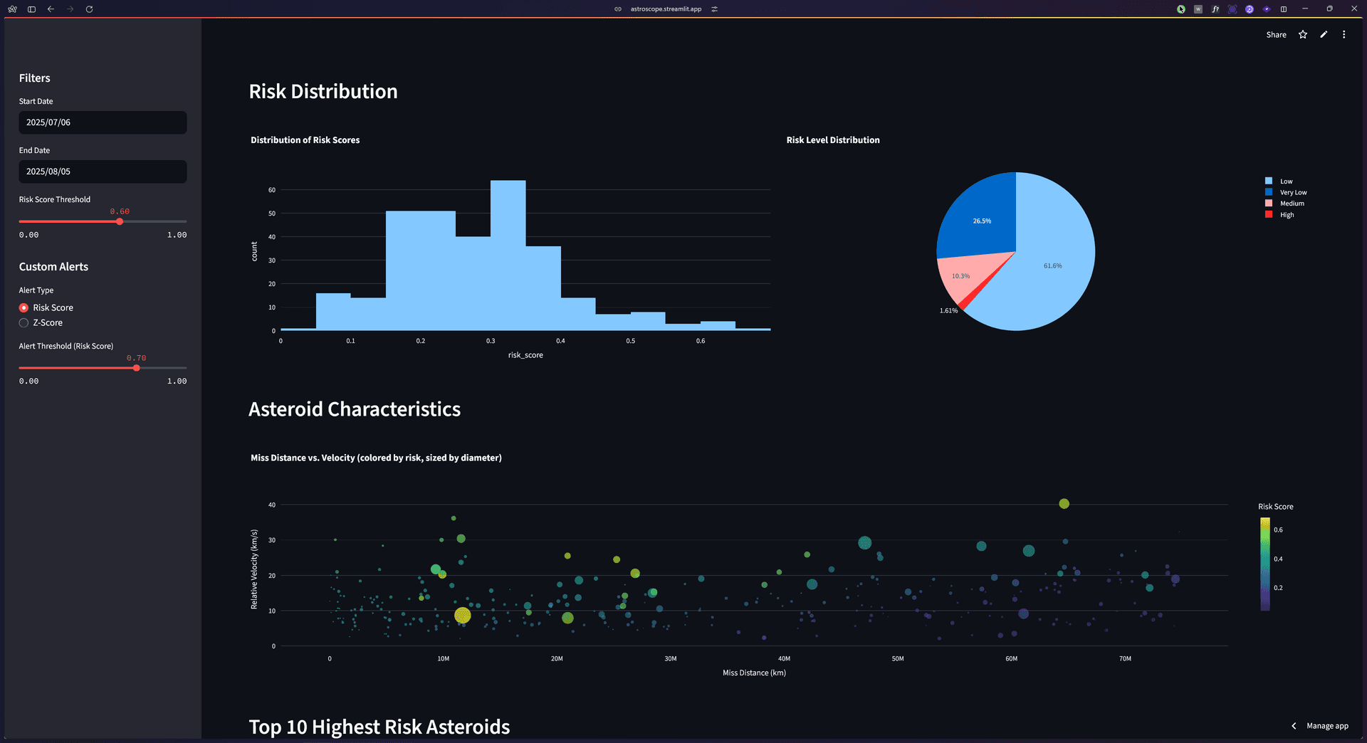1367x743 pixels.
Task: Click the browser back arrow
Action: (51, 9)
